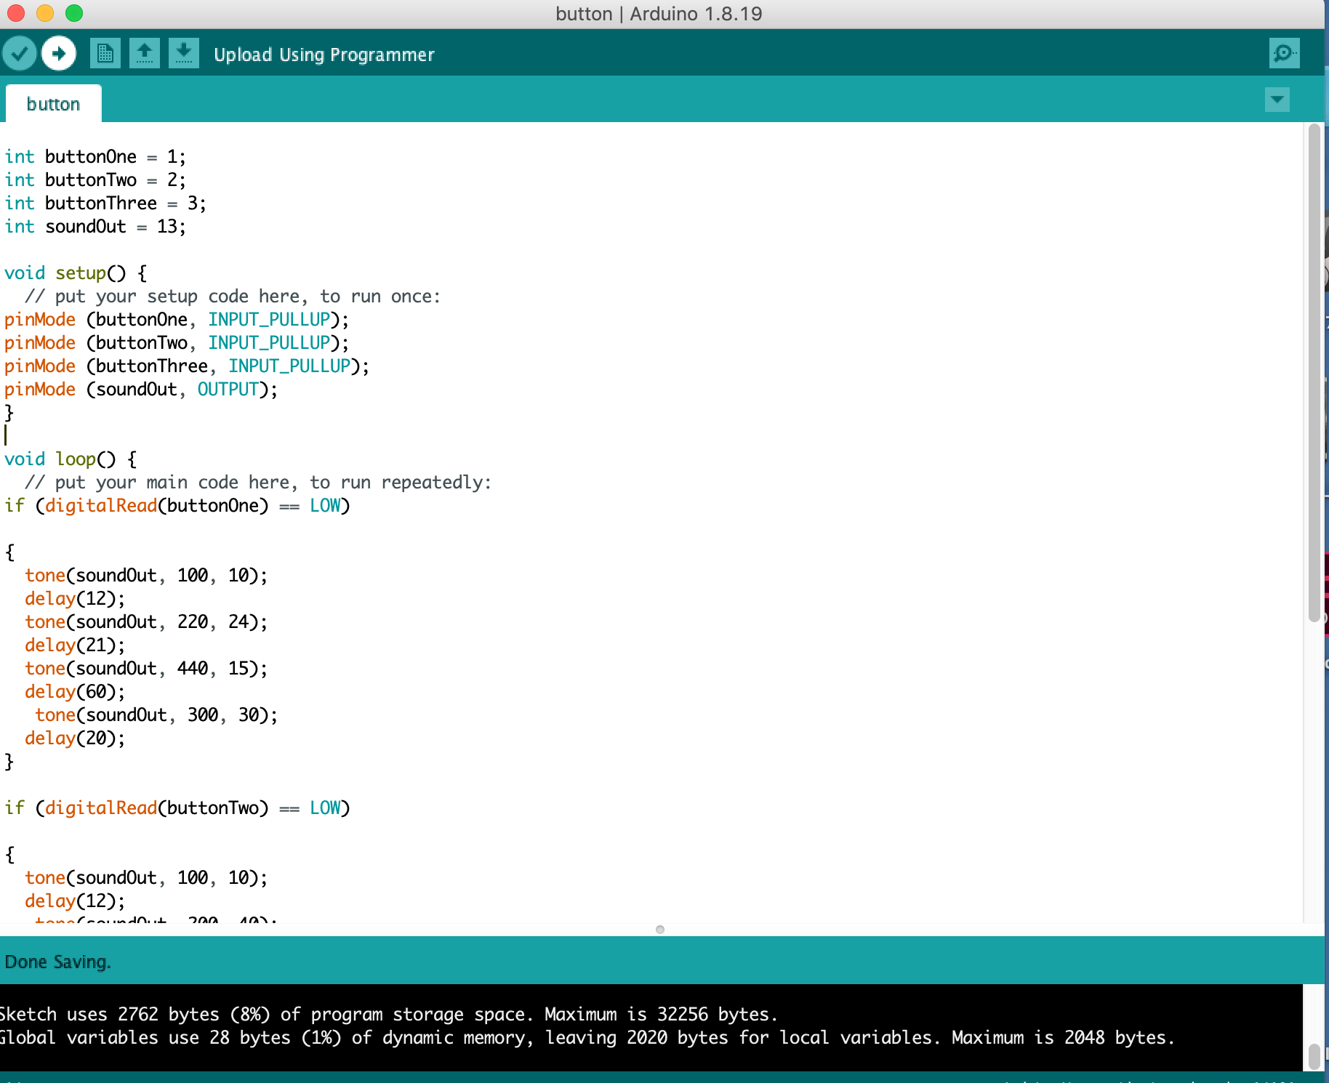
Task: Click 'pinMode (buttonThree, INPUT_PULLUP);' line
Action: 187,366
